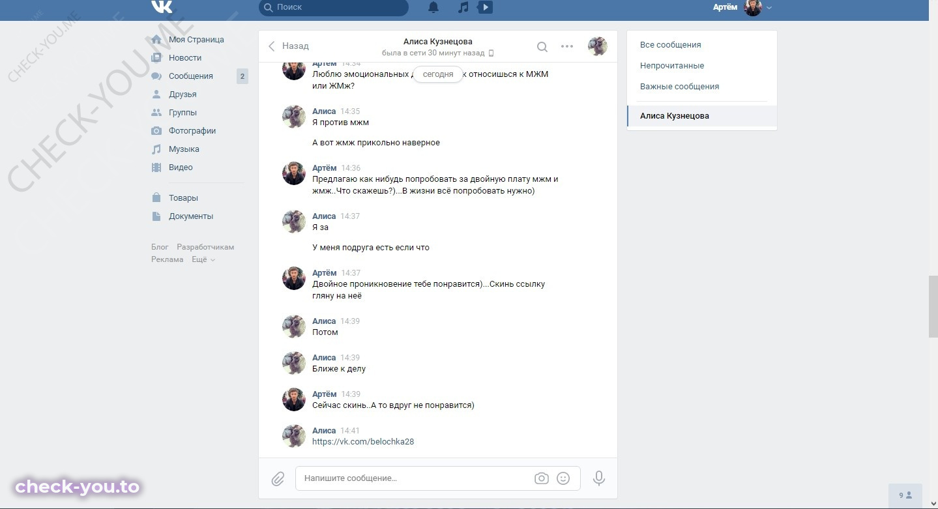Click the сегодня date badge
Image resolution: width=938 pixels, height=509 pixels.
coord(438,74)
